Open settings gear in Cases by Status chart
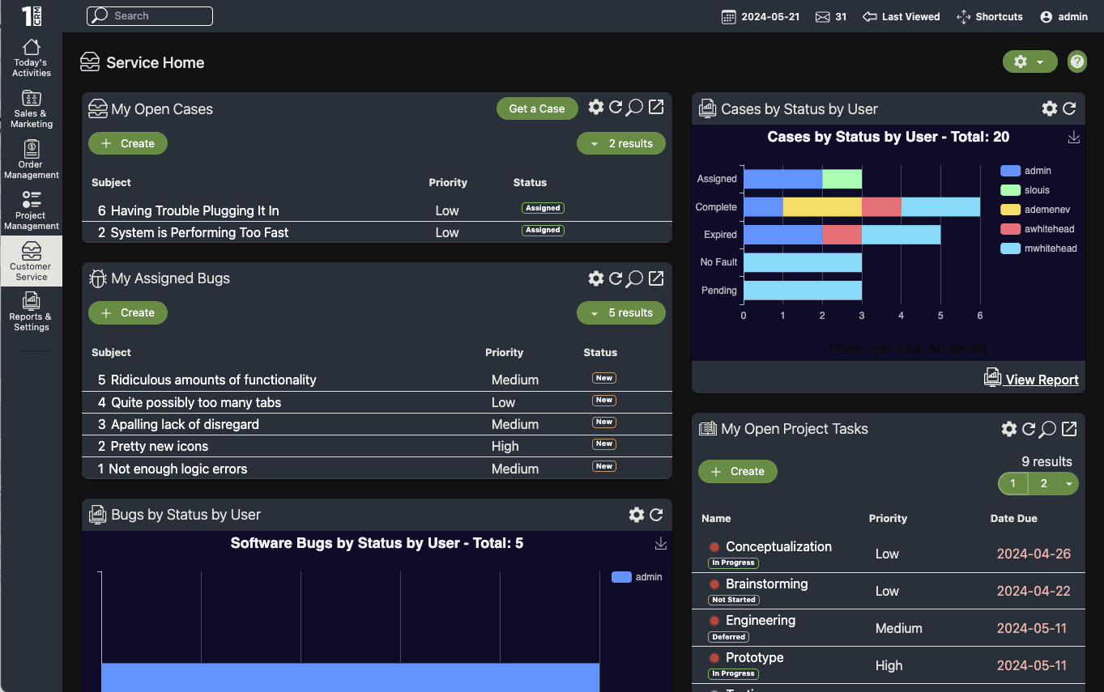This screenshot has width=1104, height=692. coord(1050,108)
